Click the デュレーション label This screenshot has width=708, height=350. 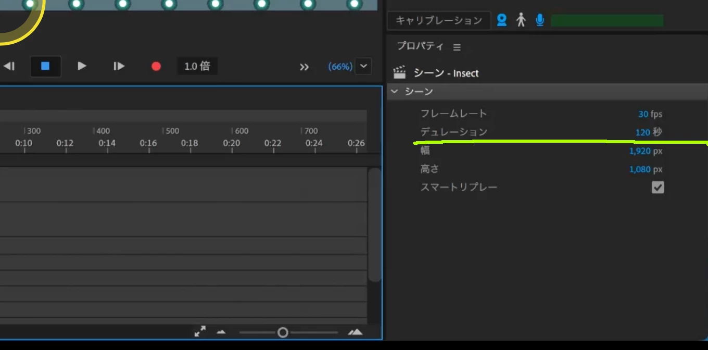454,132
